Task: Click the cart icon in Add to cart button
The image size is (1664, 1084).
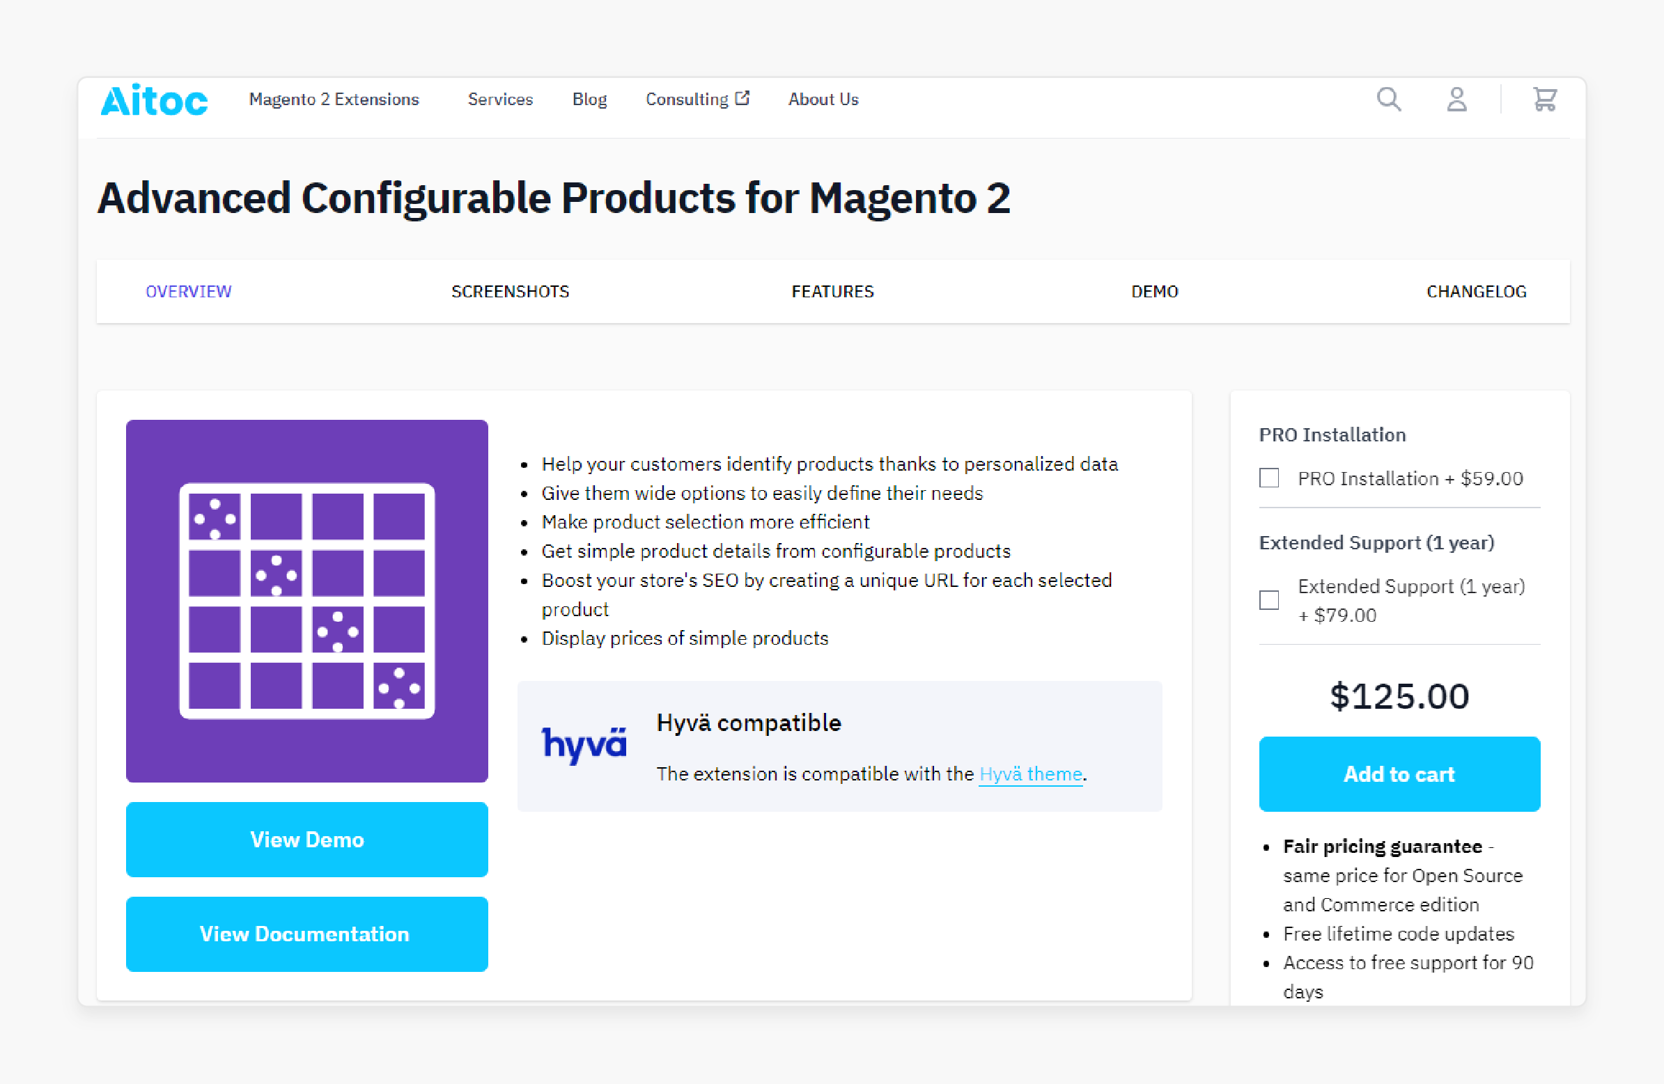Action: click(1399, 773)
